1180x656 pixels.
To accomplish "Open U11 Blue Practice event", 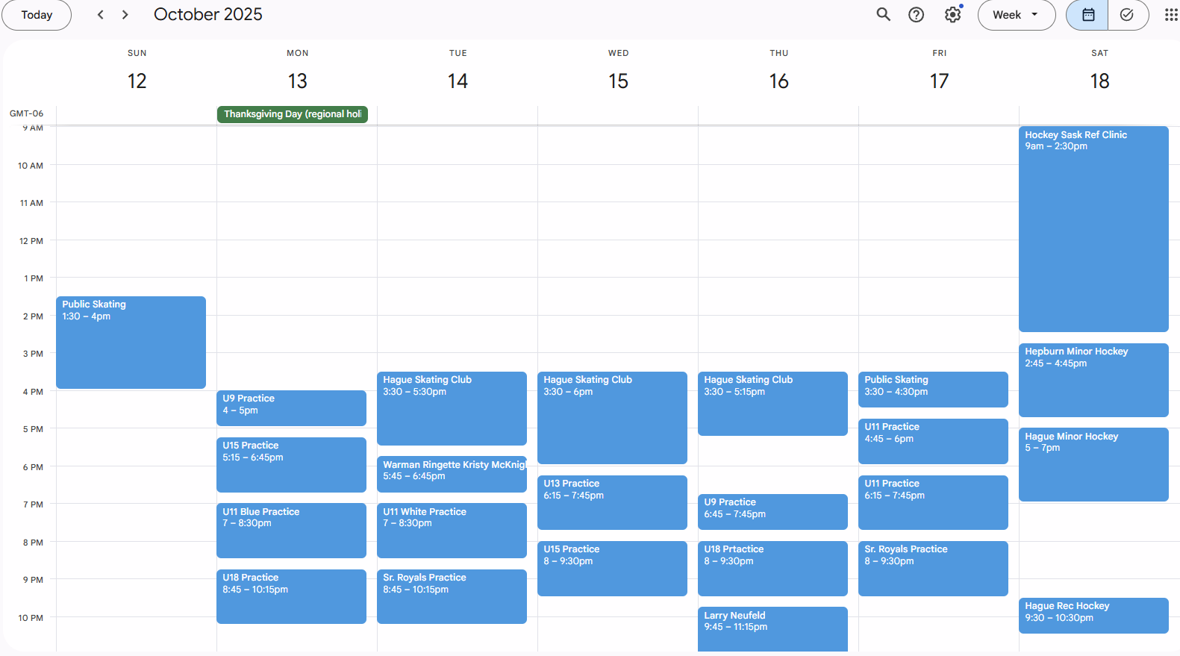I will 291,530.
